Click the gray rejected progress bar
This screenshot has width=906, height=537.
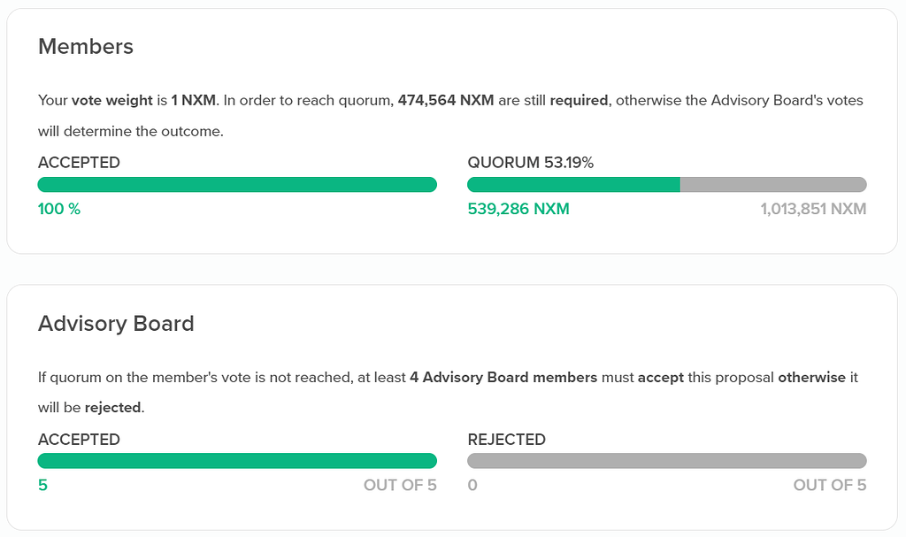point(666,461)
